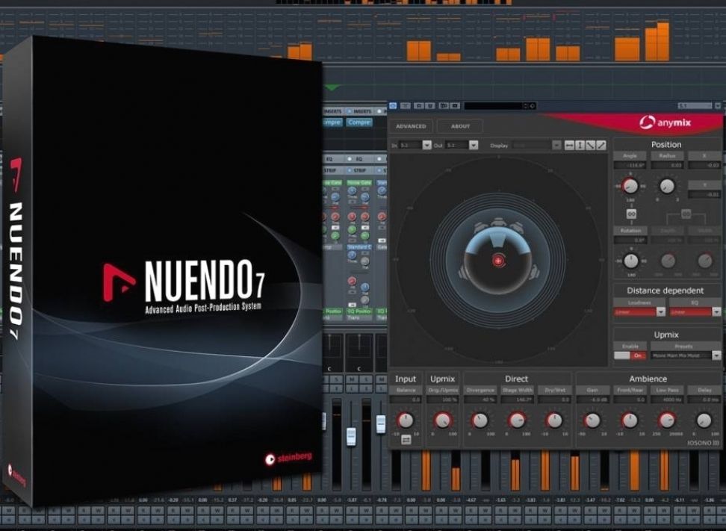Click the Balance 0.0 value field

pos(406,400)
